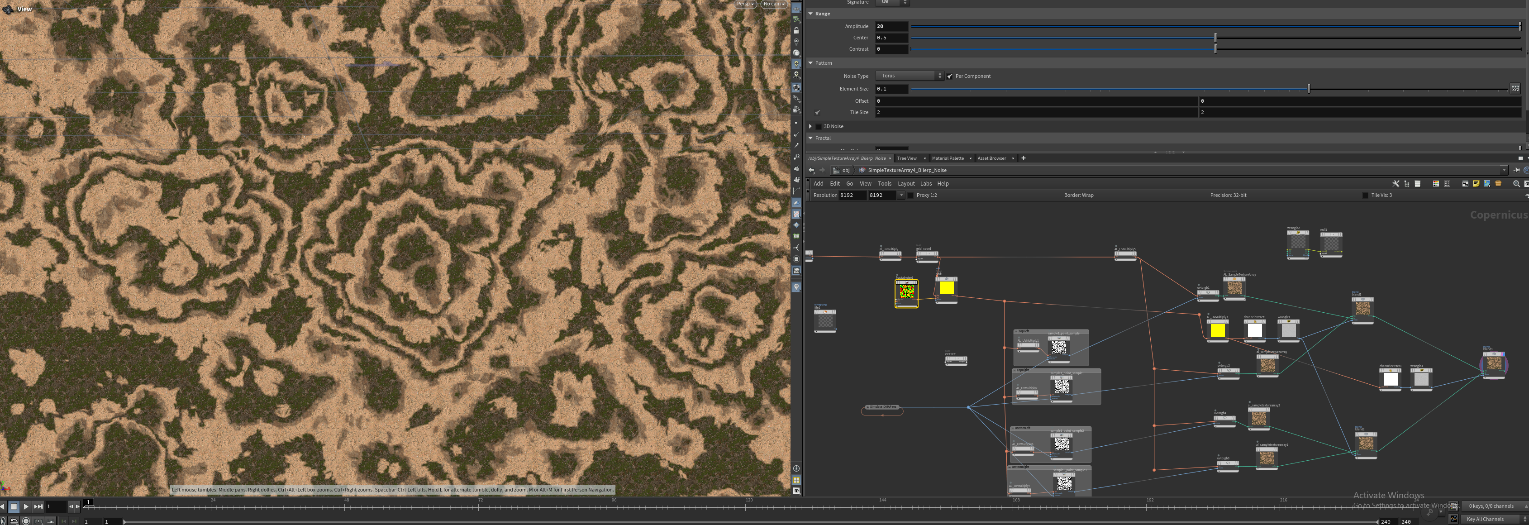Image resolution: width=1529 pixels, height=525 pixels.
Task: Click the Play forward playback button
Action: tap(25, 506)
